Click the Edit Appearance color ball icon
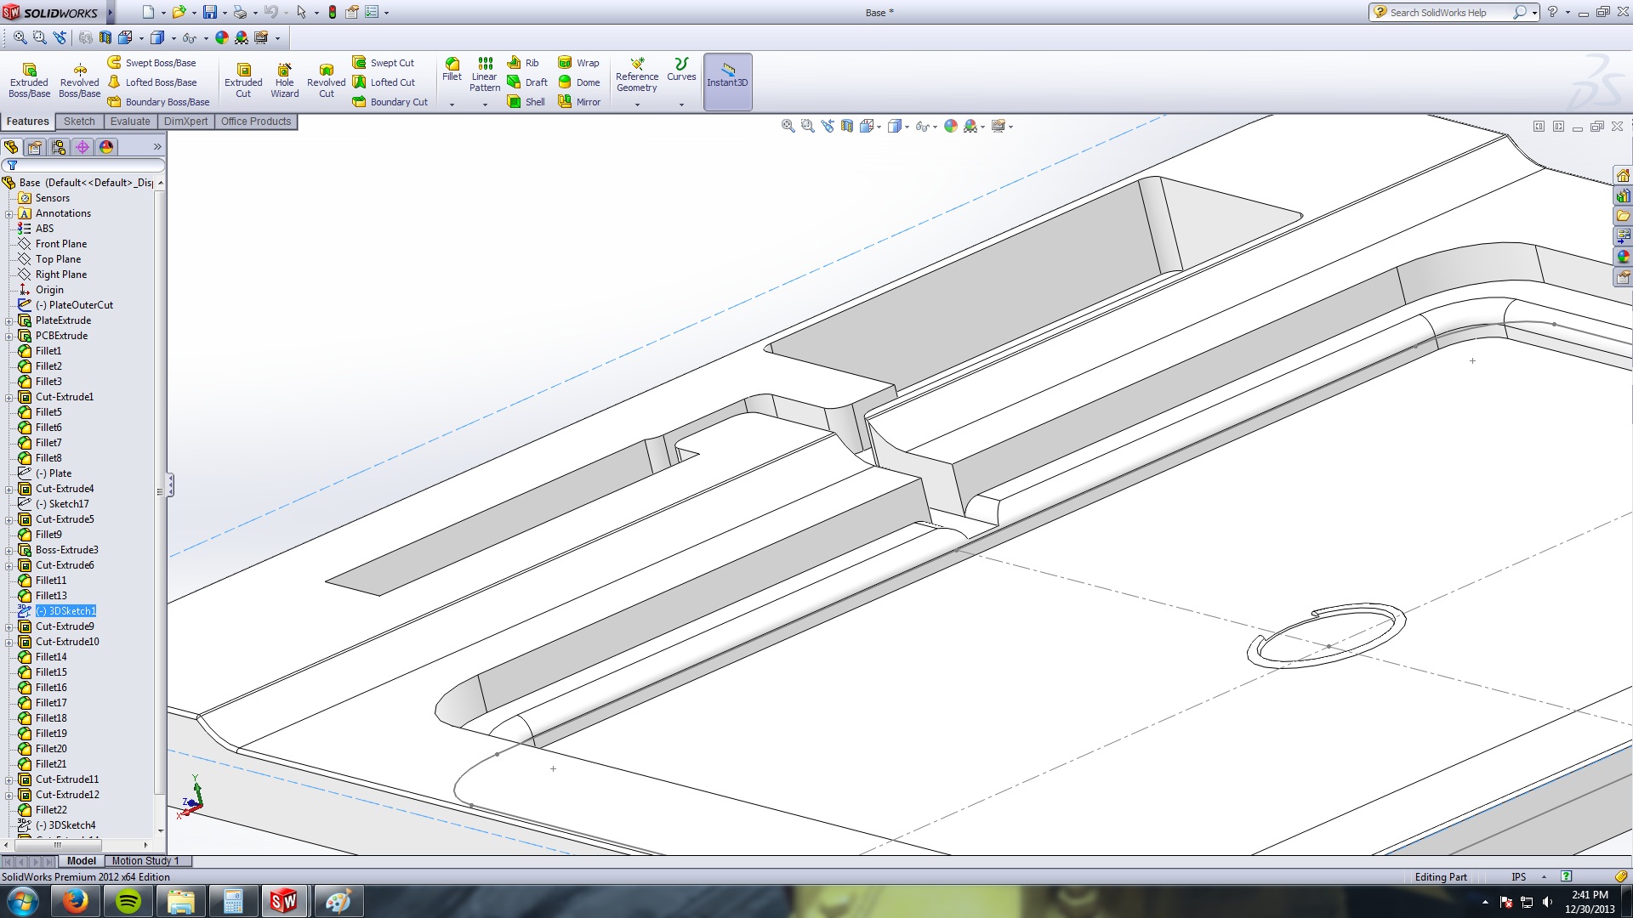Image resolution: width=1633 pixels, height=918 pixels. tap(951, 127)
